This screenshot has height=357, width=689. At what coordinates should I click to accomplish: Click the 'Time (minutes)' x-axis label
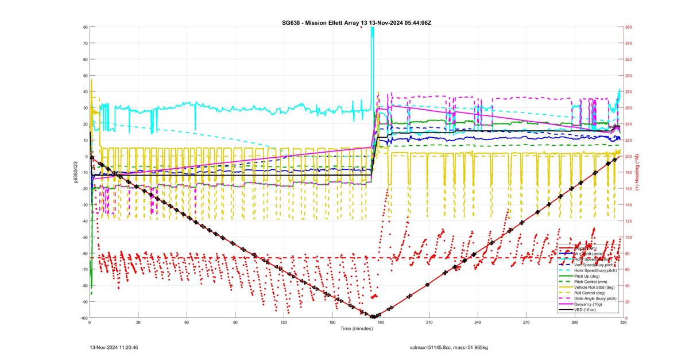357,328
